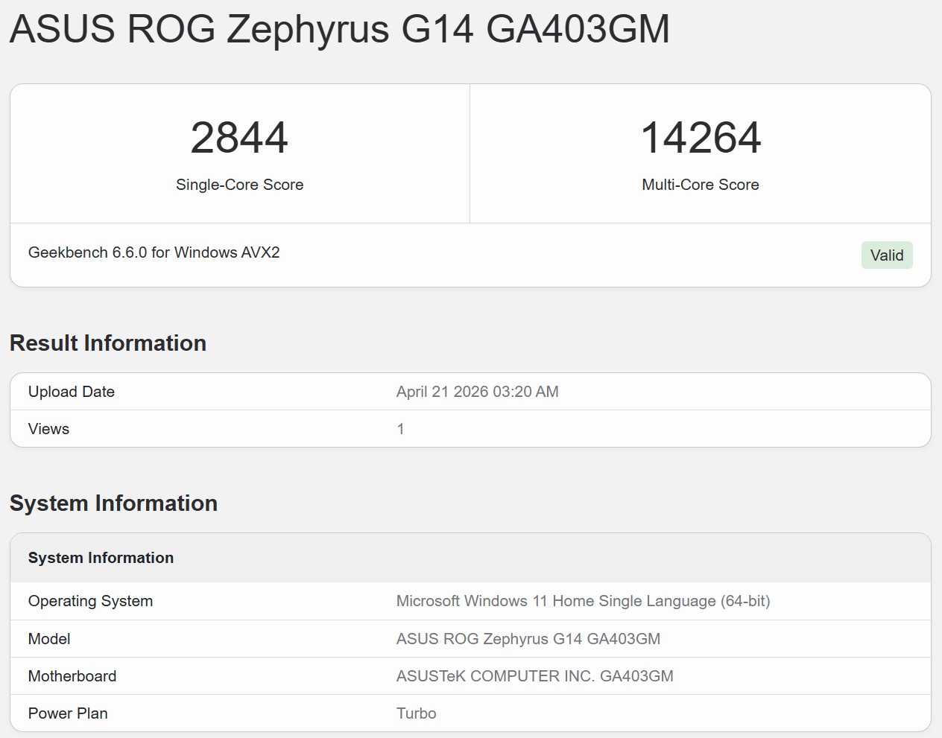Click the Motherboard row label
The image size is (942, 738).
coord(72,676)
